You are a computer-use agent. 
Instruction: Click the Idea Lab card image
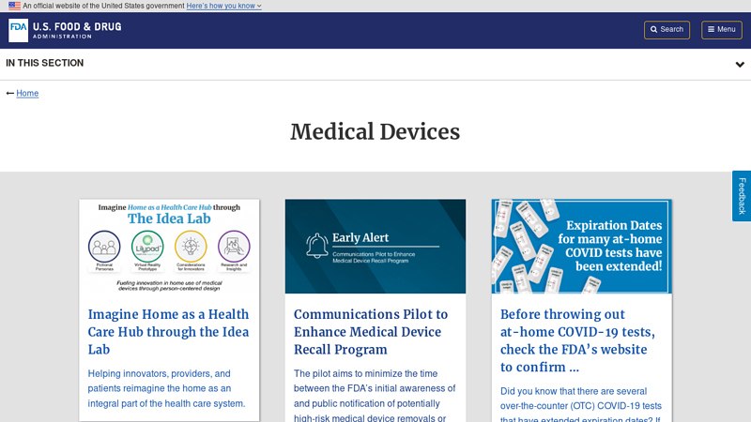(169, 247)
